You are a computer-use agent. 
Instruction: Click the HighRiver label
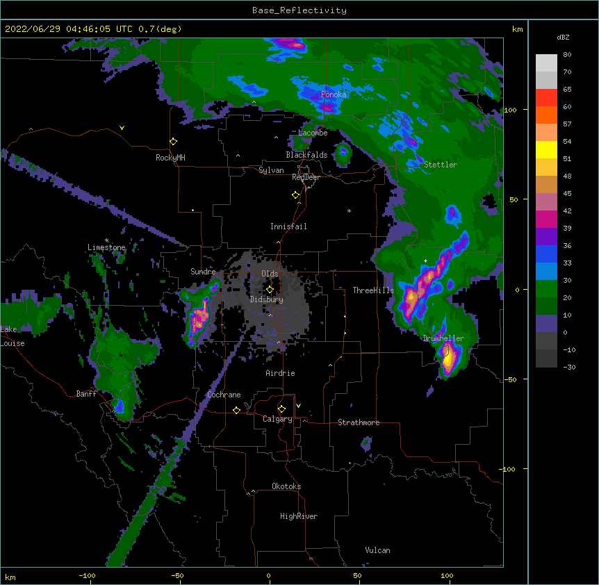click(299, 516)
